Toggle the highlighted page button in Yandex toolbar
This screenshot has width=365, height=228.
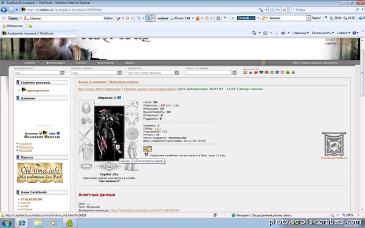tap(148, 18)
